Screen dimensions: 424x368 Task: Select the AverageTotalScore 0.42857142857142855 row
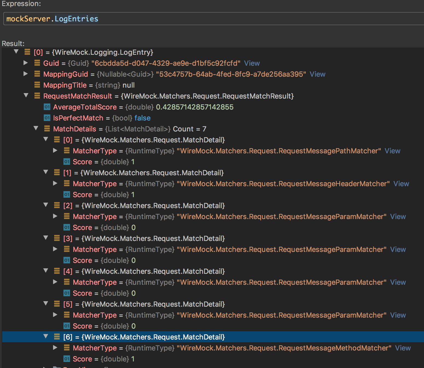(x=213, y=107)
